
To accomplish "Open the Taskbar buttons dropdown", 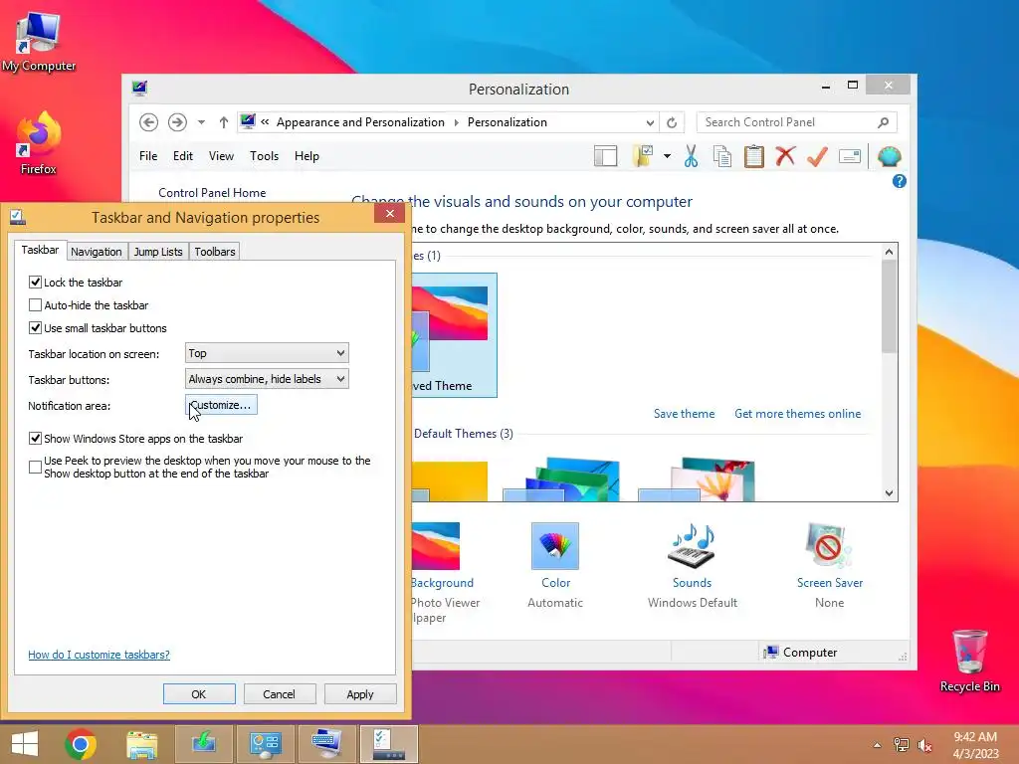I will click(x=267, y=379).
